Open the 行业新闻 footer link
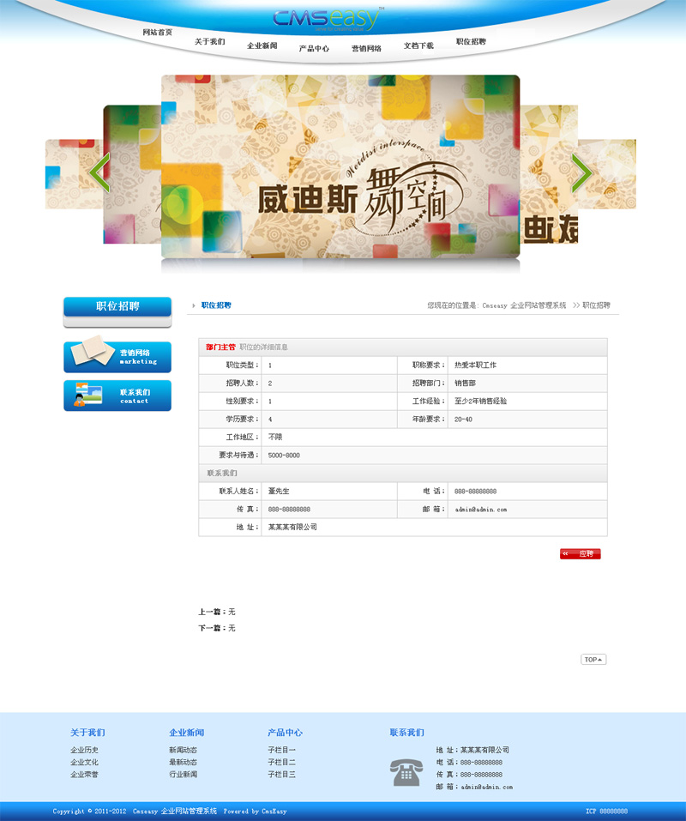686x821 pixels. (x=183, y=774)
